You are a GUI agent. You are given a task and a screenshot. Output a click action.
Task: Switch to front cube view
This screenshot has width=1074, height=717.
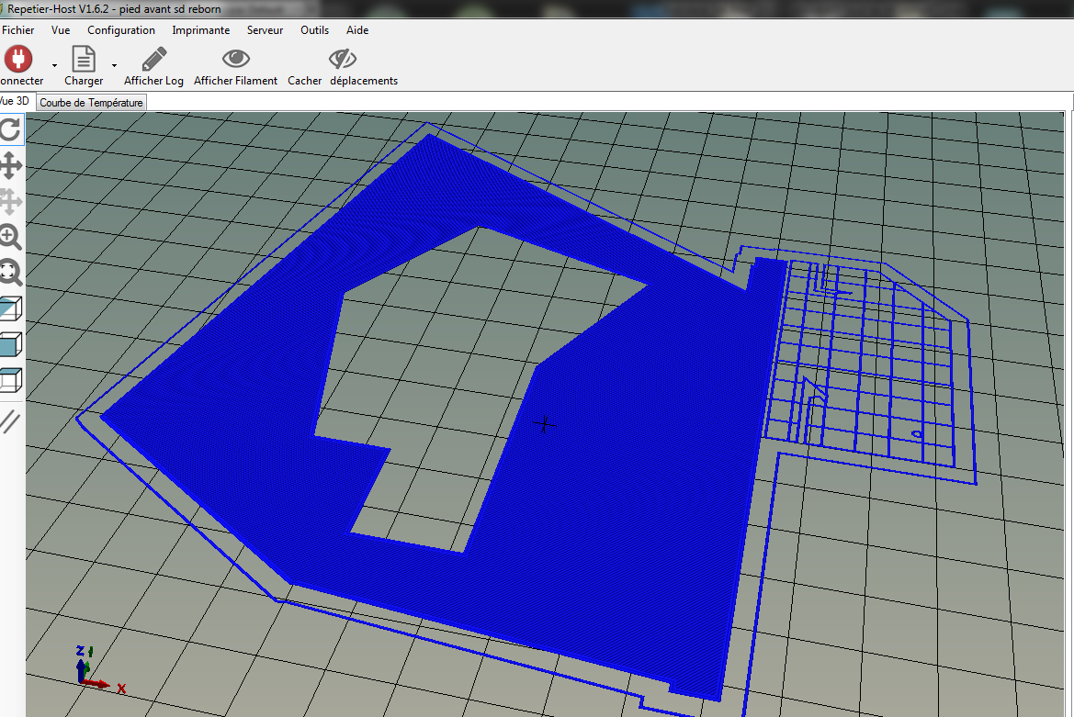(x=11, y=344)
